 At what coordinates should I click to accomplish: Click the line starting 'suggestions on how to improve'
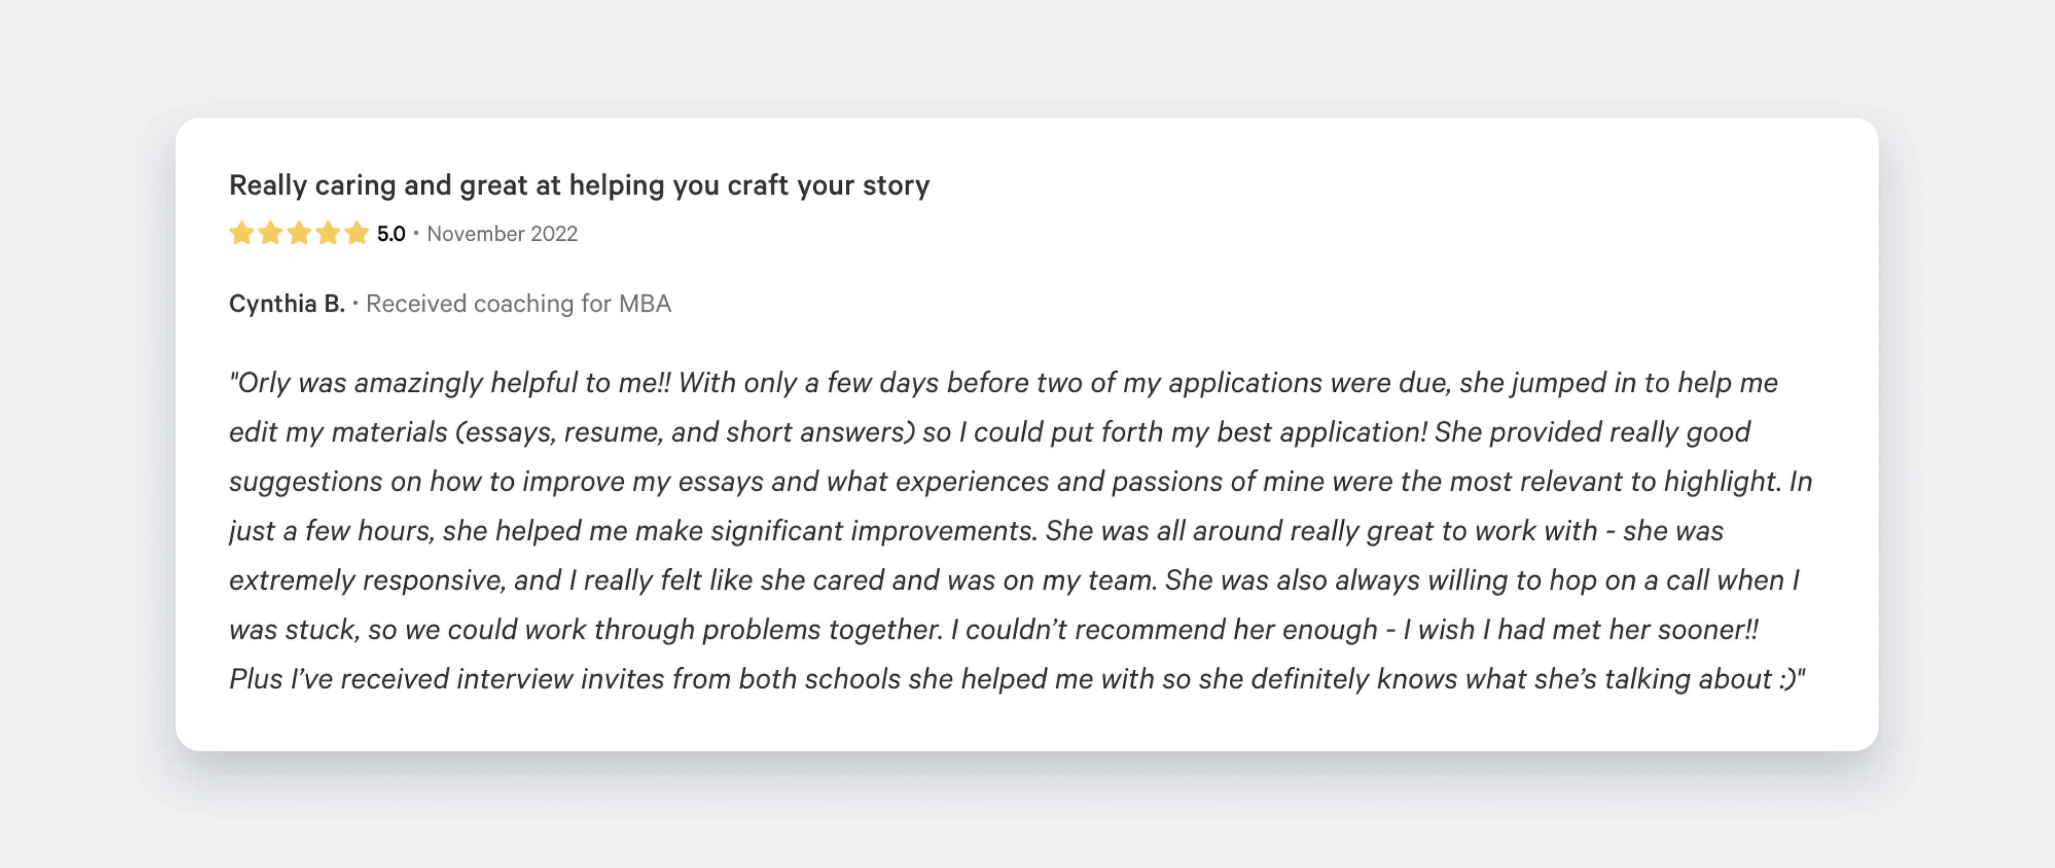tap(1019, 482)
